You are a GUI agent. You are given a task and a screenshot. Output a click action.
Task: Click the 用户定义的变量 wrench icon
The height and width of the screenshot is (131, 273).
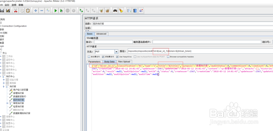coord(11,90)
